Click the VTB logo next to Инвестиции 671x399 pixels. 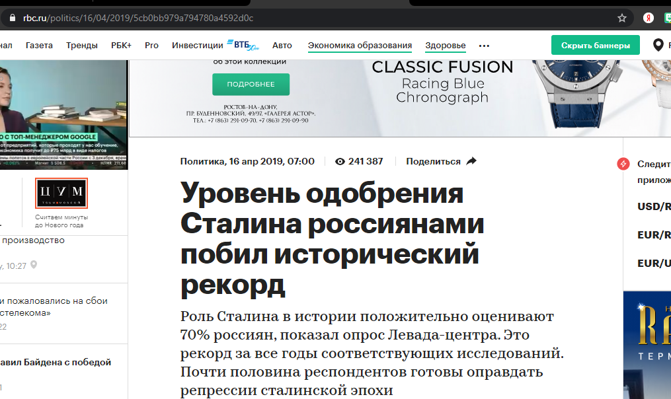(243, 44)
